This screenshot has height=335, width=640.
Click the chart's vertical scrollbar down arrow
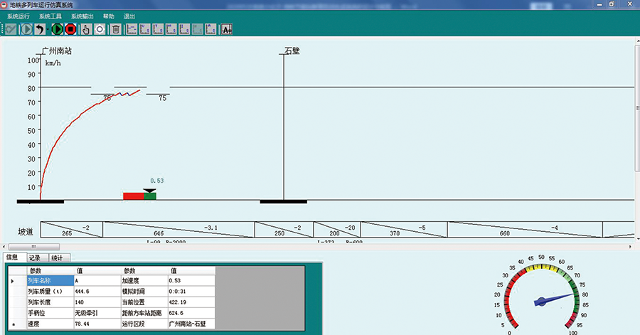[x=638, y=239]
